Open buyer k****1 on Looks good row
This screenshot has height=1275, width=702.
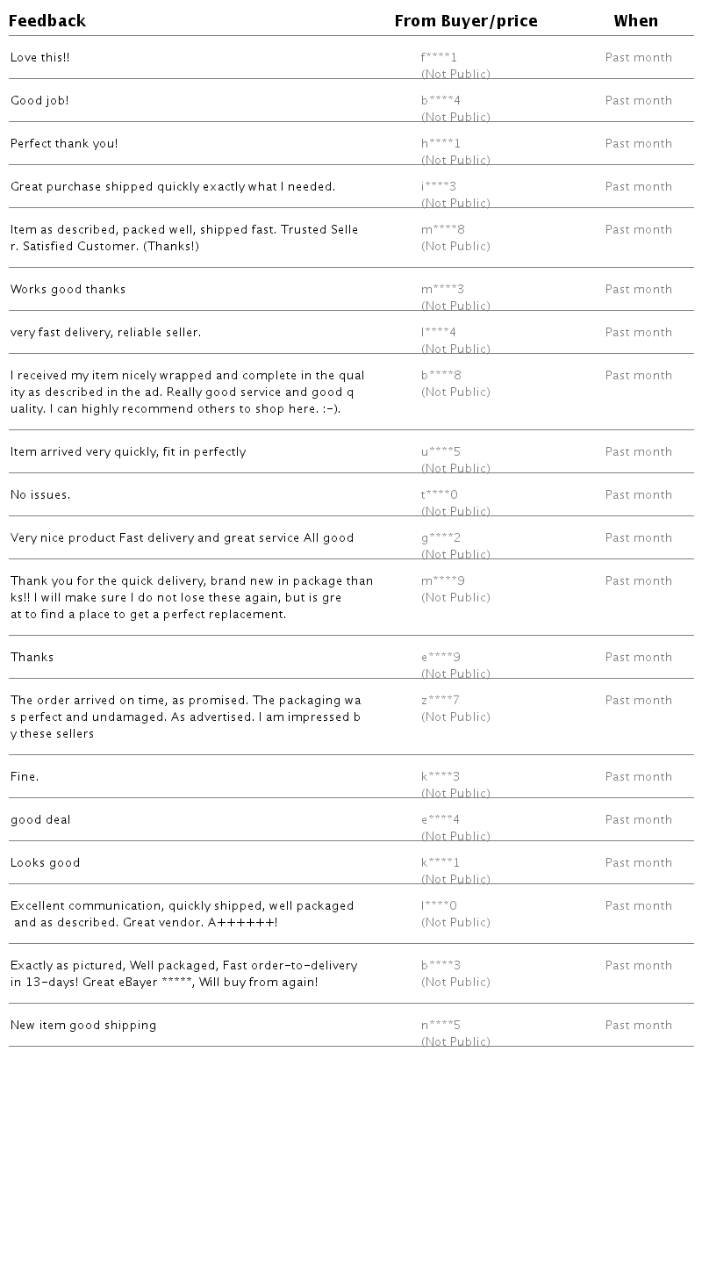pos(441,863)
